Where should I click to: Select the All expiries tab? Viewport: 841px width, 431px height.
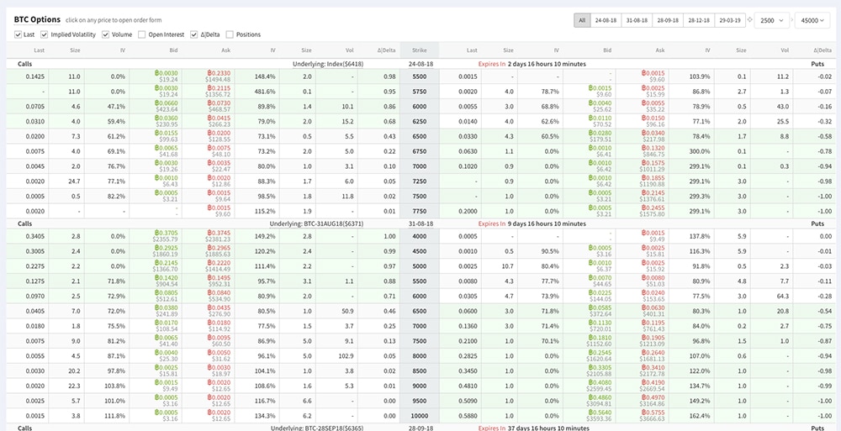click(582, 19)
